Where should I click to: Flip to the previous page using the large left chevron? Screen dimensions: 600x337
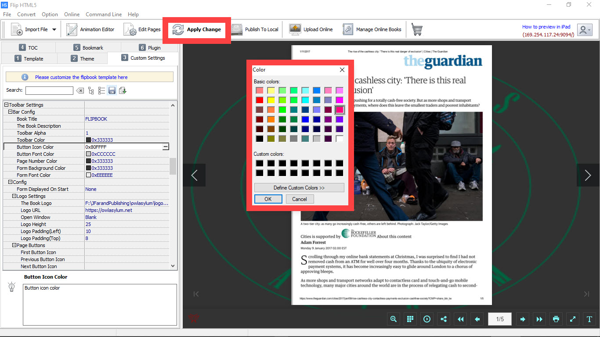(x=194, y=175)
